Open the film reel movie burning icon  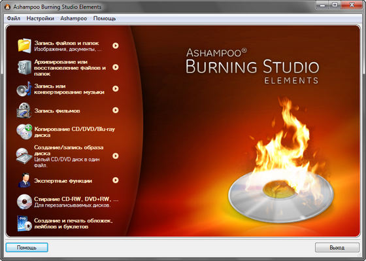pos(24,111)
